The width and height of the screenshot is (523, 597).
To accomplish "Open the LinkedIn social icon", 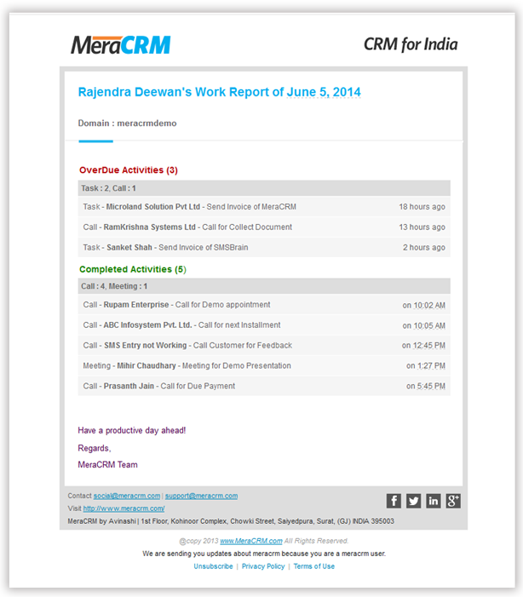I will click(x=433, y=501).
